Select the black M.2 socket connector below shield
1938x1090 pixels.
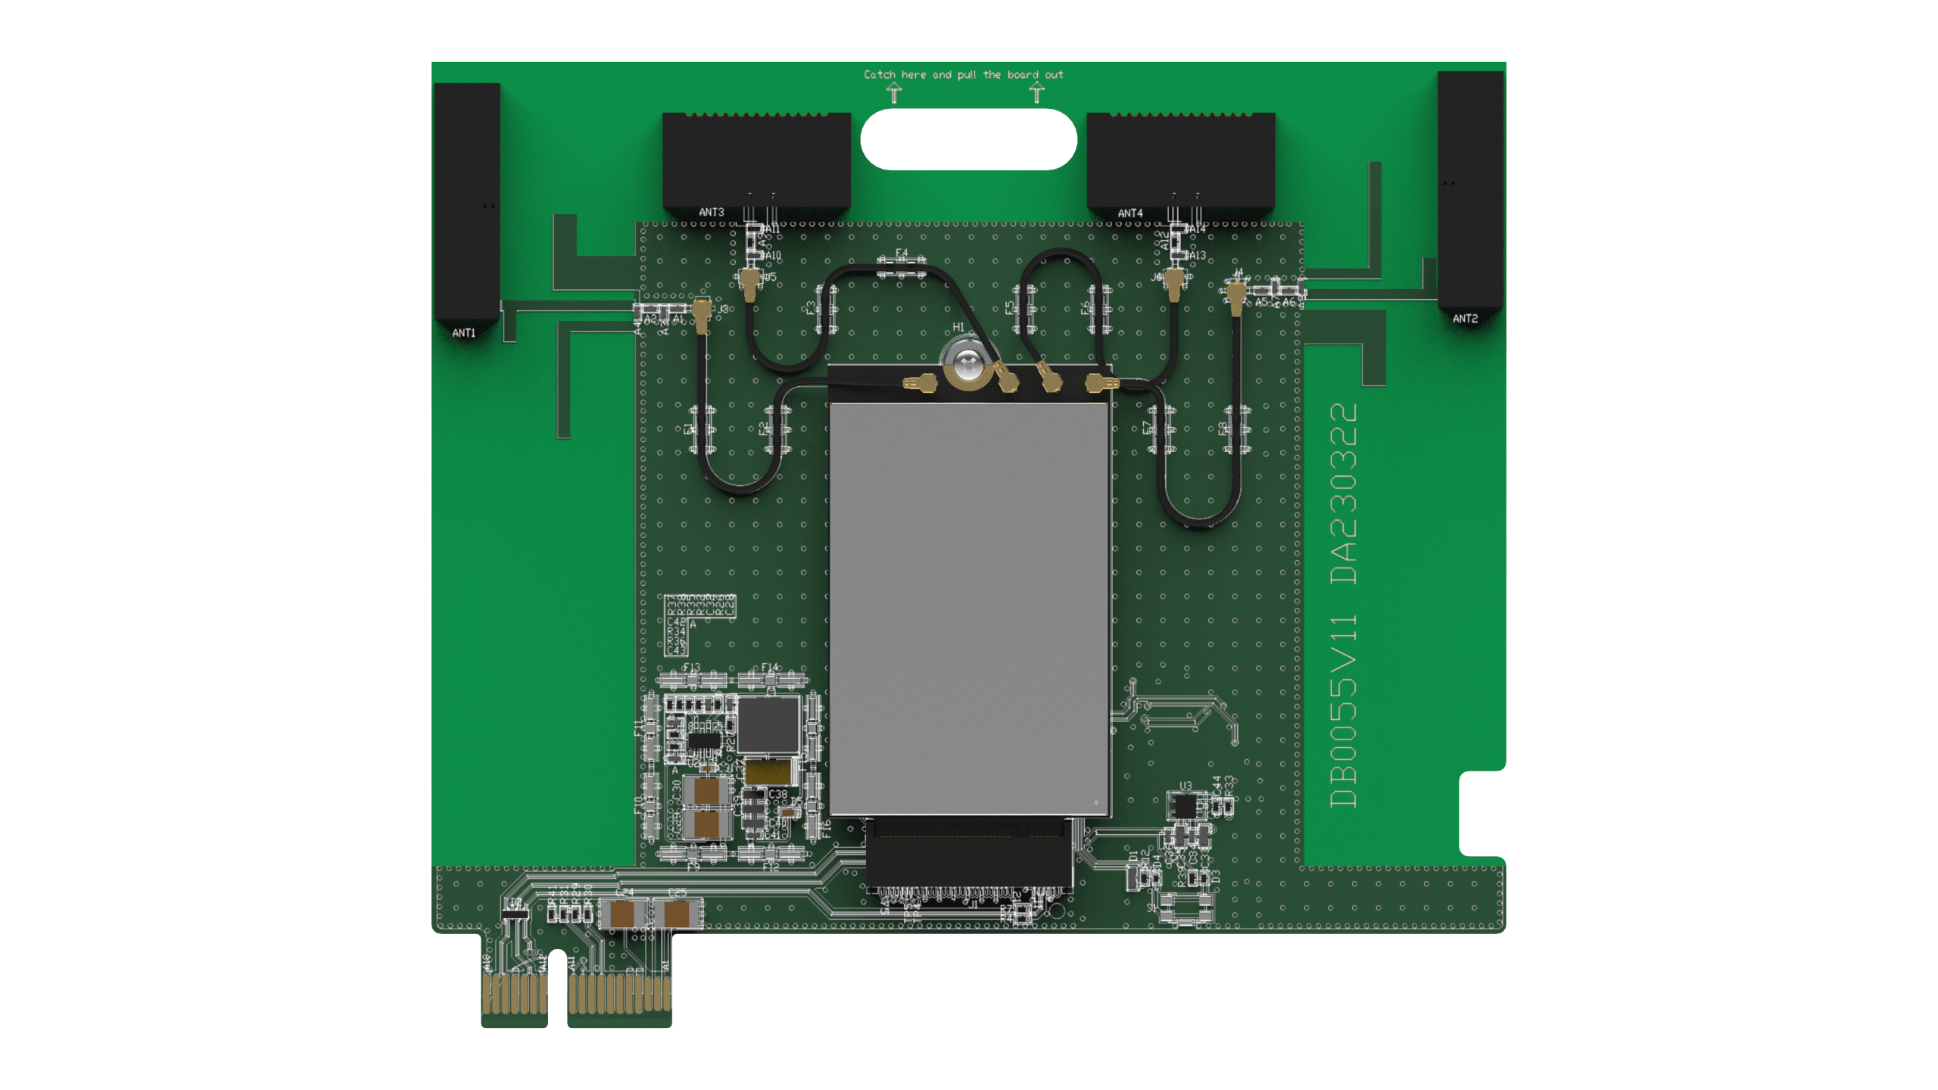[x=969, y=854]
